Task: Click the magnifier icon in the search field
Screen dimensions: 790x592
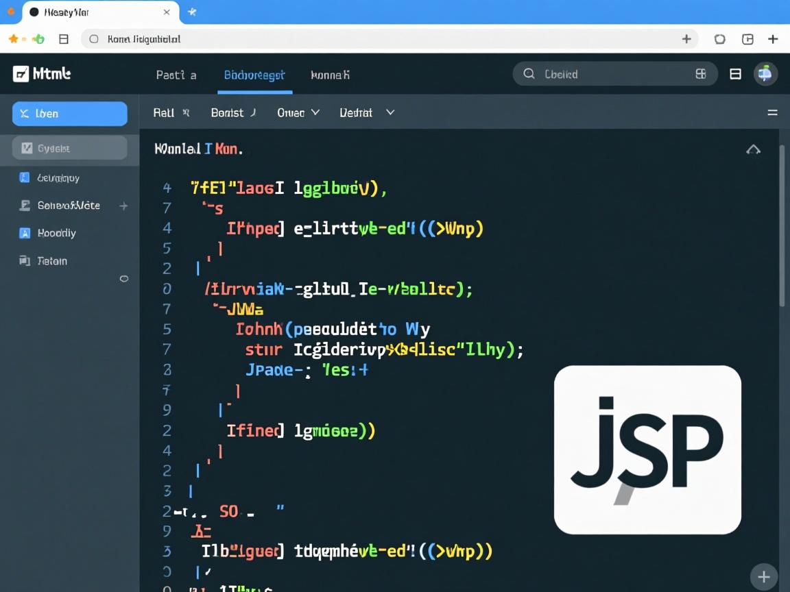Action: 528,73
